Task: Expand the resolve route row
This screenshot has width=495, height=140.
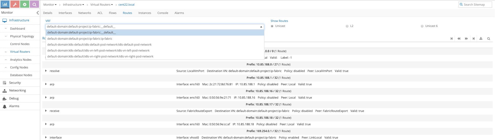Action: pyautogui.click(x=46, y=71)
